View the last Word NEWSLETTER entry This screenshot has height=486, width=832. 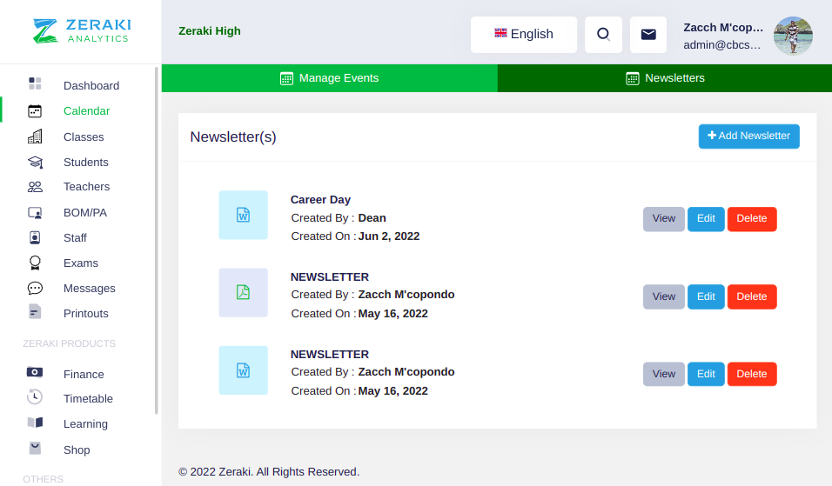click(664, 374)
